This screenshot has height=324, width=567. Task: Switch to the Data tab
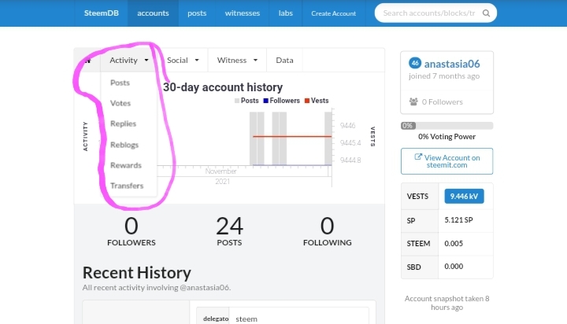(284, 61)
